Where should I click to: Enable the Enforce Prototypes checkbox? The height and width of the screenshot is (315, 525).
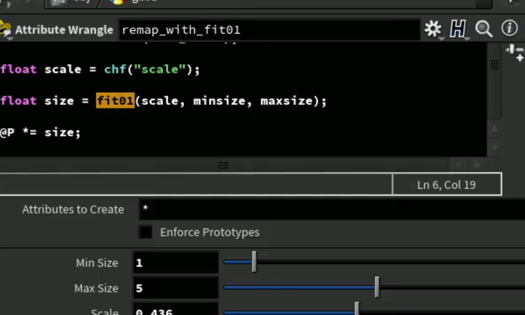tap(145, 232)
